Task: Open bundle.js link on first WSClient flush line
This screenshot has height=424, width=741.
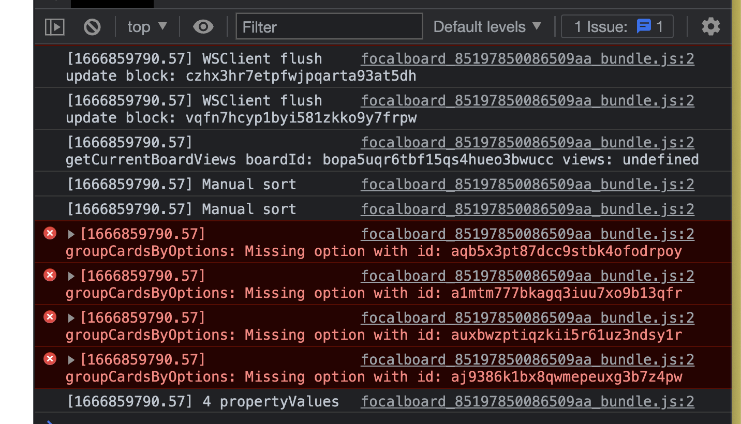Action: click(x=527, y=58)
